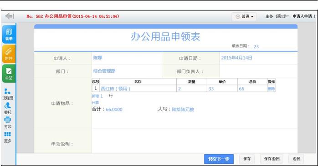Open the 委托 delegate option
This screenshot has width=318, height=166.
(8, 109)
